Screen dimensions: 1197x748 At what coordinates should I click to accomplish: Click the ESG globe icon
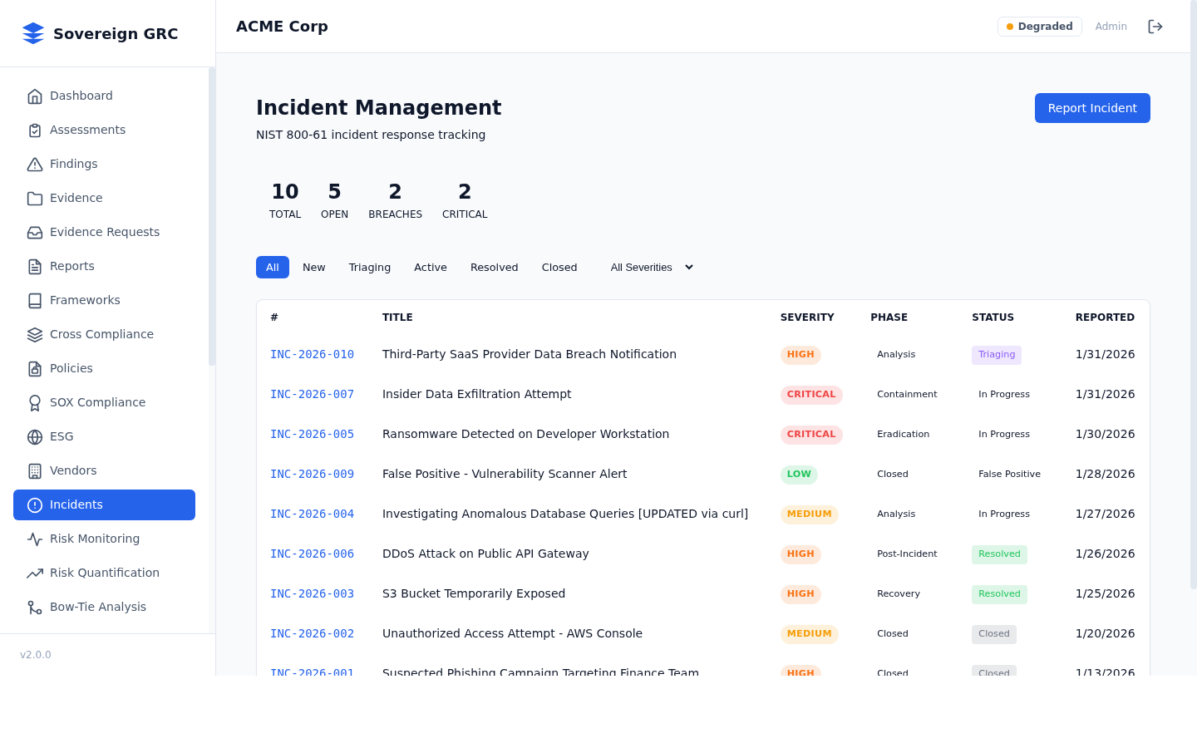coord(35,437)
